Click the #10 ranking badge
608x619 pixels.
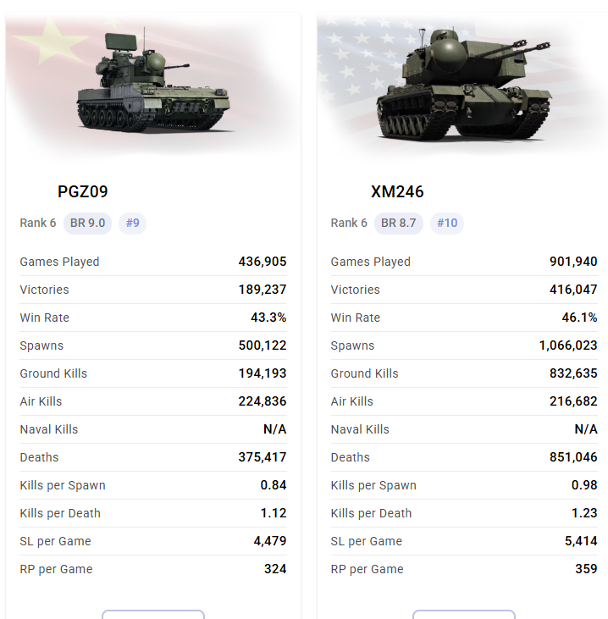pos(446,223)
